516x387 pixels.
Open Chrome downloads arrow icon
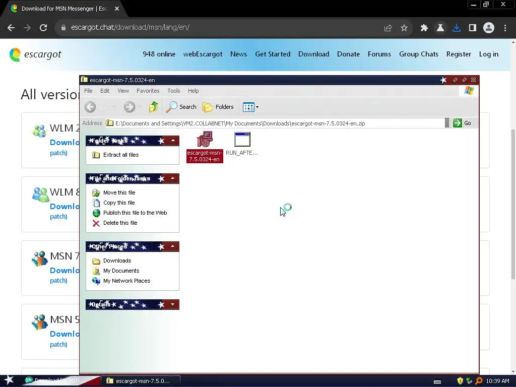[457, 28]
